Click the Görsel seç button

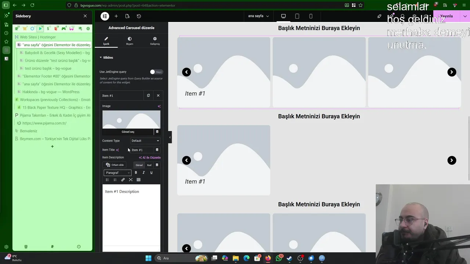pos(128,132)
